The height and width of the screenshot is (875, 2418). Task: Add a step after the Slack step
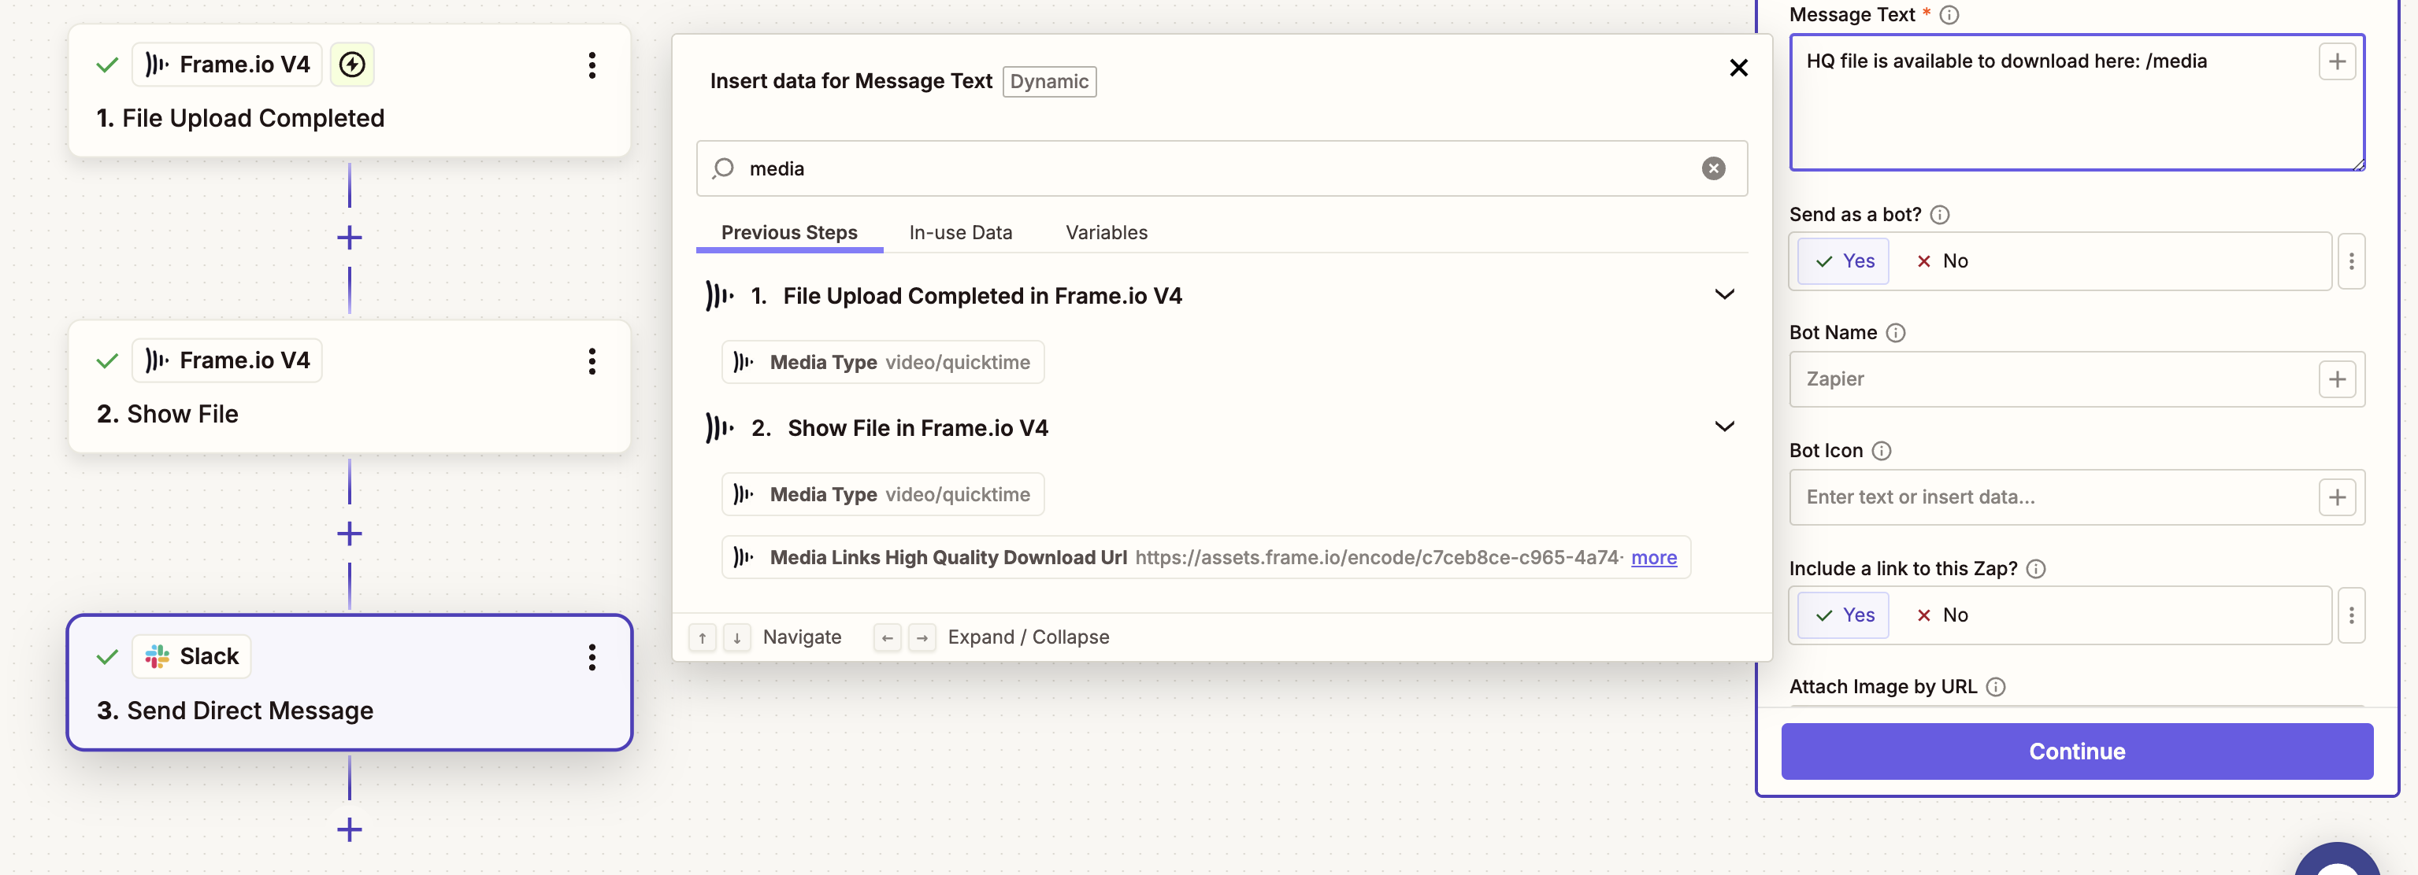(349, 829)
